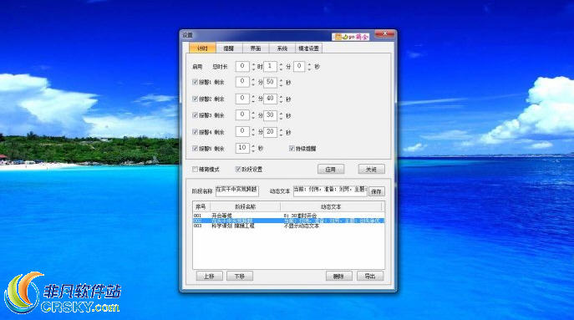The height and width of the screenshot is (320, 574).
Task: Click the 报警5 seconds field showing 10
Action: tap(242, 148)
